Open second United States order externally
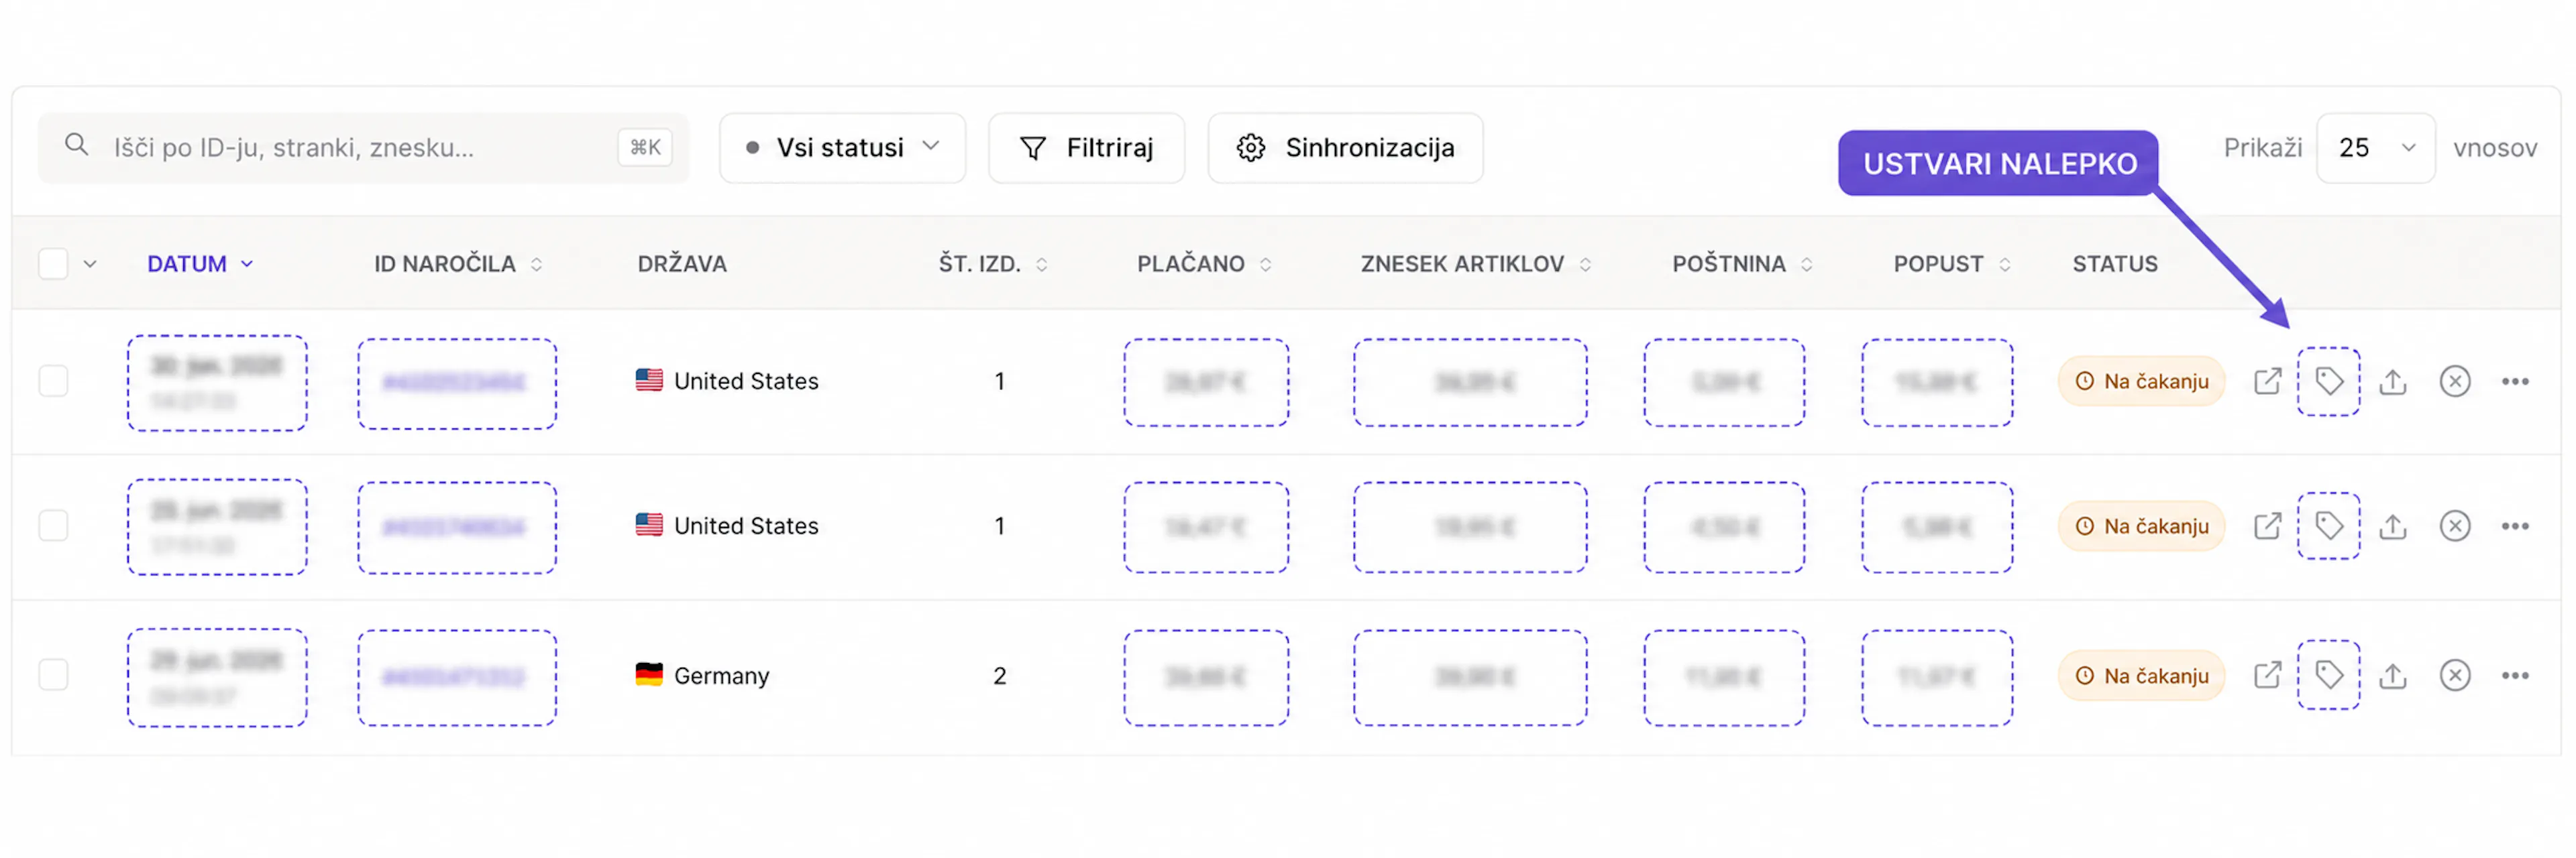This screenshot has width=2576, height=858. (x=2267, y=526)
